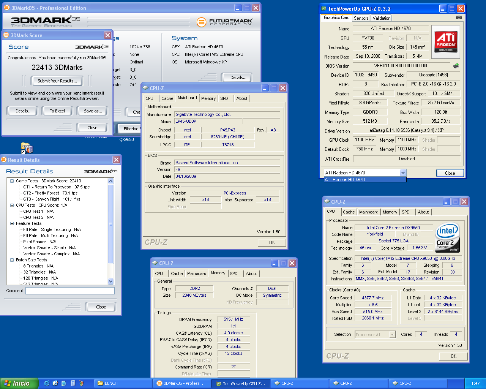Open Cache tab in CPU-Z Memory window

click(x=177, y=274)
